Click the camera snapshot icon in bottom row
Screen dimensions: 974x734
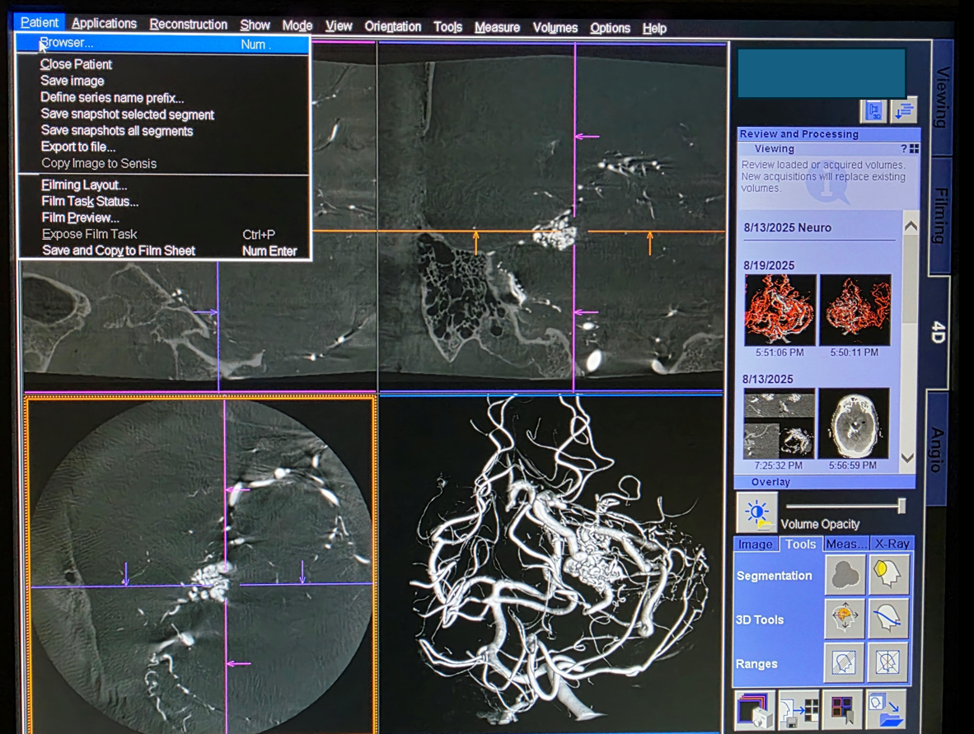754,710
